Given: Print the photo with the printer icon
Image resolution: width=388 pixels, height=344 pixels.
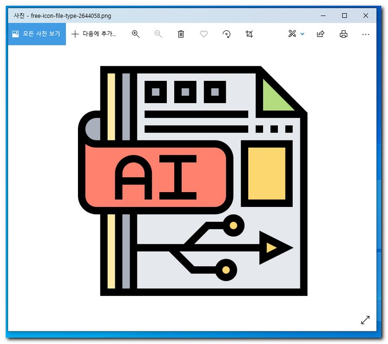Looking at the screenshot, I should [343, 34].
